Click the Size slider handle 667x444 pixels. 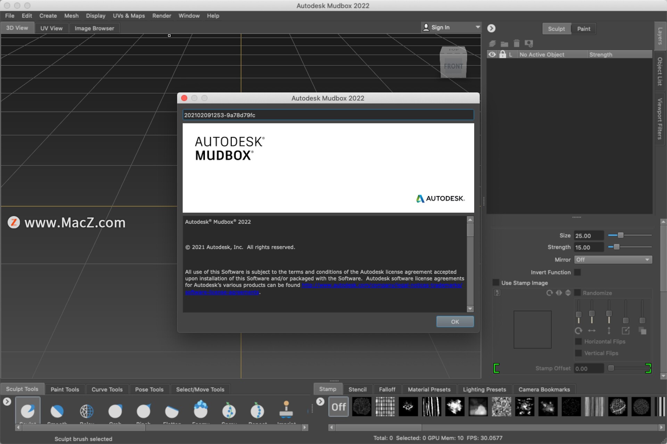[x=620, y=235]
